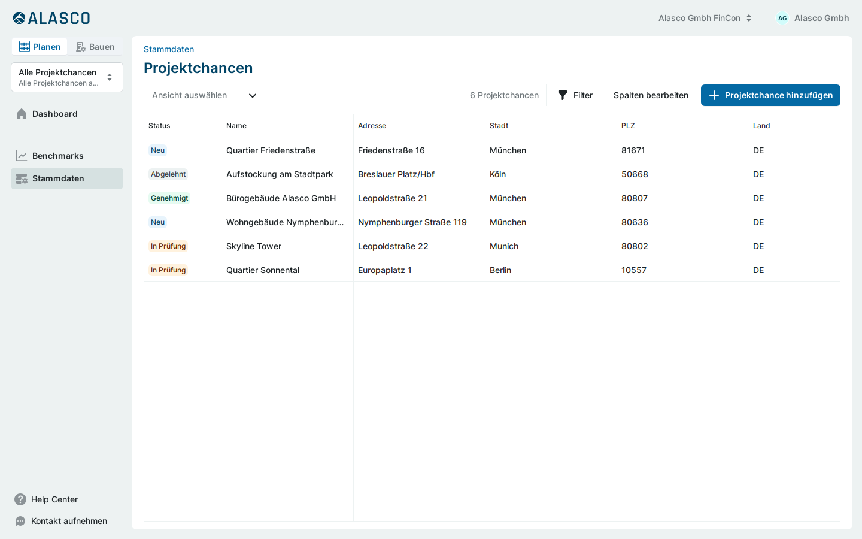
Task: Switch to the Planen tab
Action: pos(40,47)
